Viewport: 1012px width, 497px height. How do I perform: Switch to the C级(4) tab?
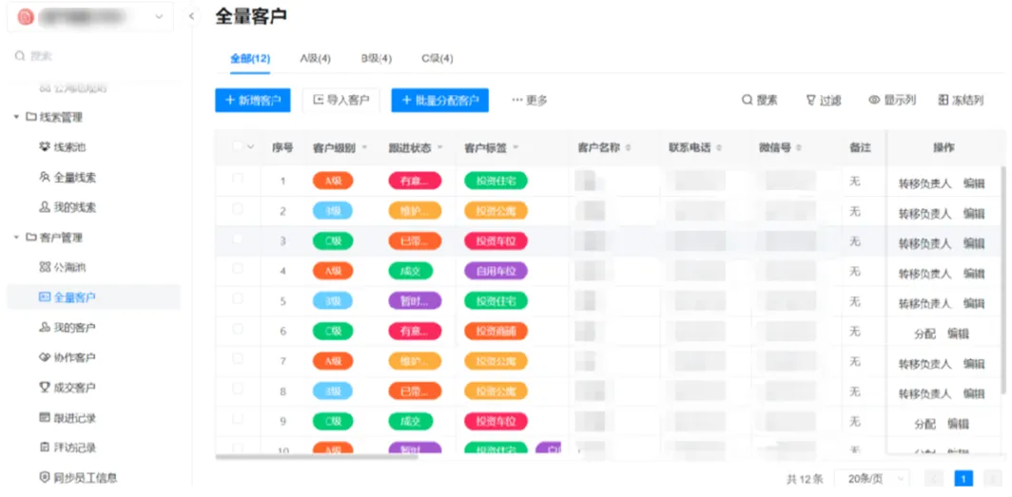click(438, 59)
